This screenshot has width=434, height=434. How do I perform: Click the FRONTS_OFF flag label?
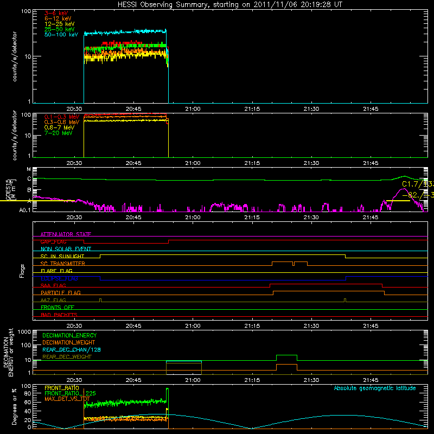[57, 307]
